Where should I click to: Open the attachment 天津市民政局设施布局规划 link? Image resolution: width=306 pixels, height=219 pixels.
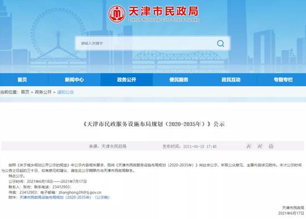(65, 197)
